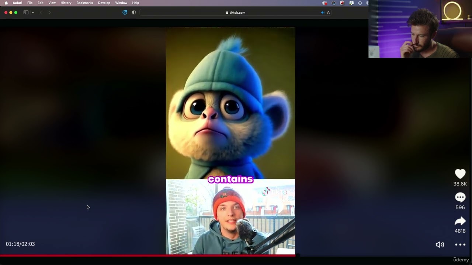Viewport: 472px width, 265px height.
Task: Click the blue extension icon in toolbar
Action: pyautogui.click(x=125, y=13)
